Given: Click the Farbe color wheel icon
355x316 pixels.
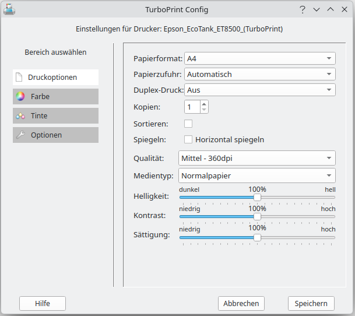Looking at the screenshot, I should click(x=20, y=97).
